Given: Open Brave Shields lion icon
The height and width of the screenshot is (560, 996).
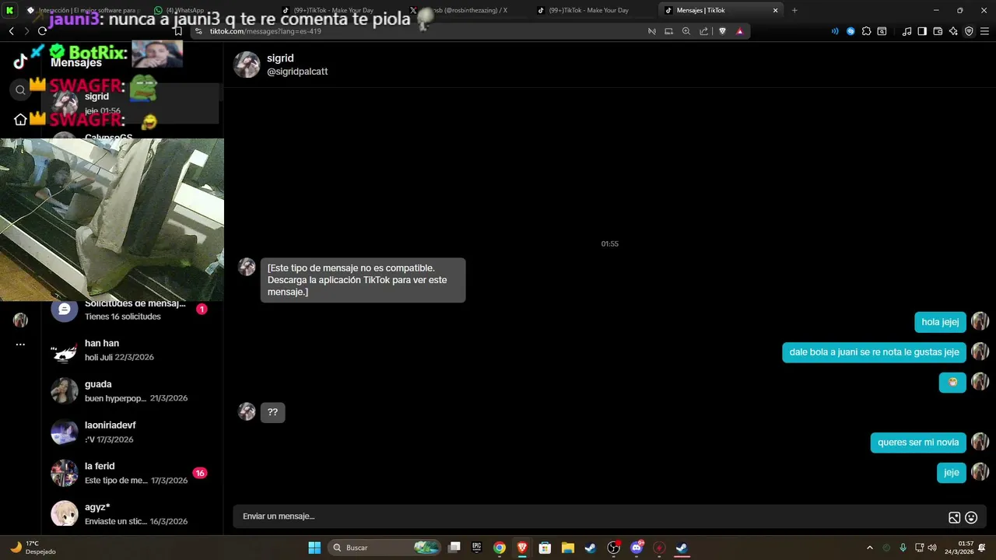Looking at the screenshot, I should [x=722, y=31].
